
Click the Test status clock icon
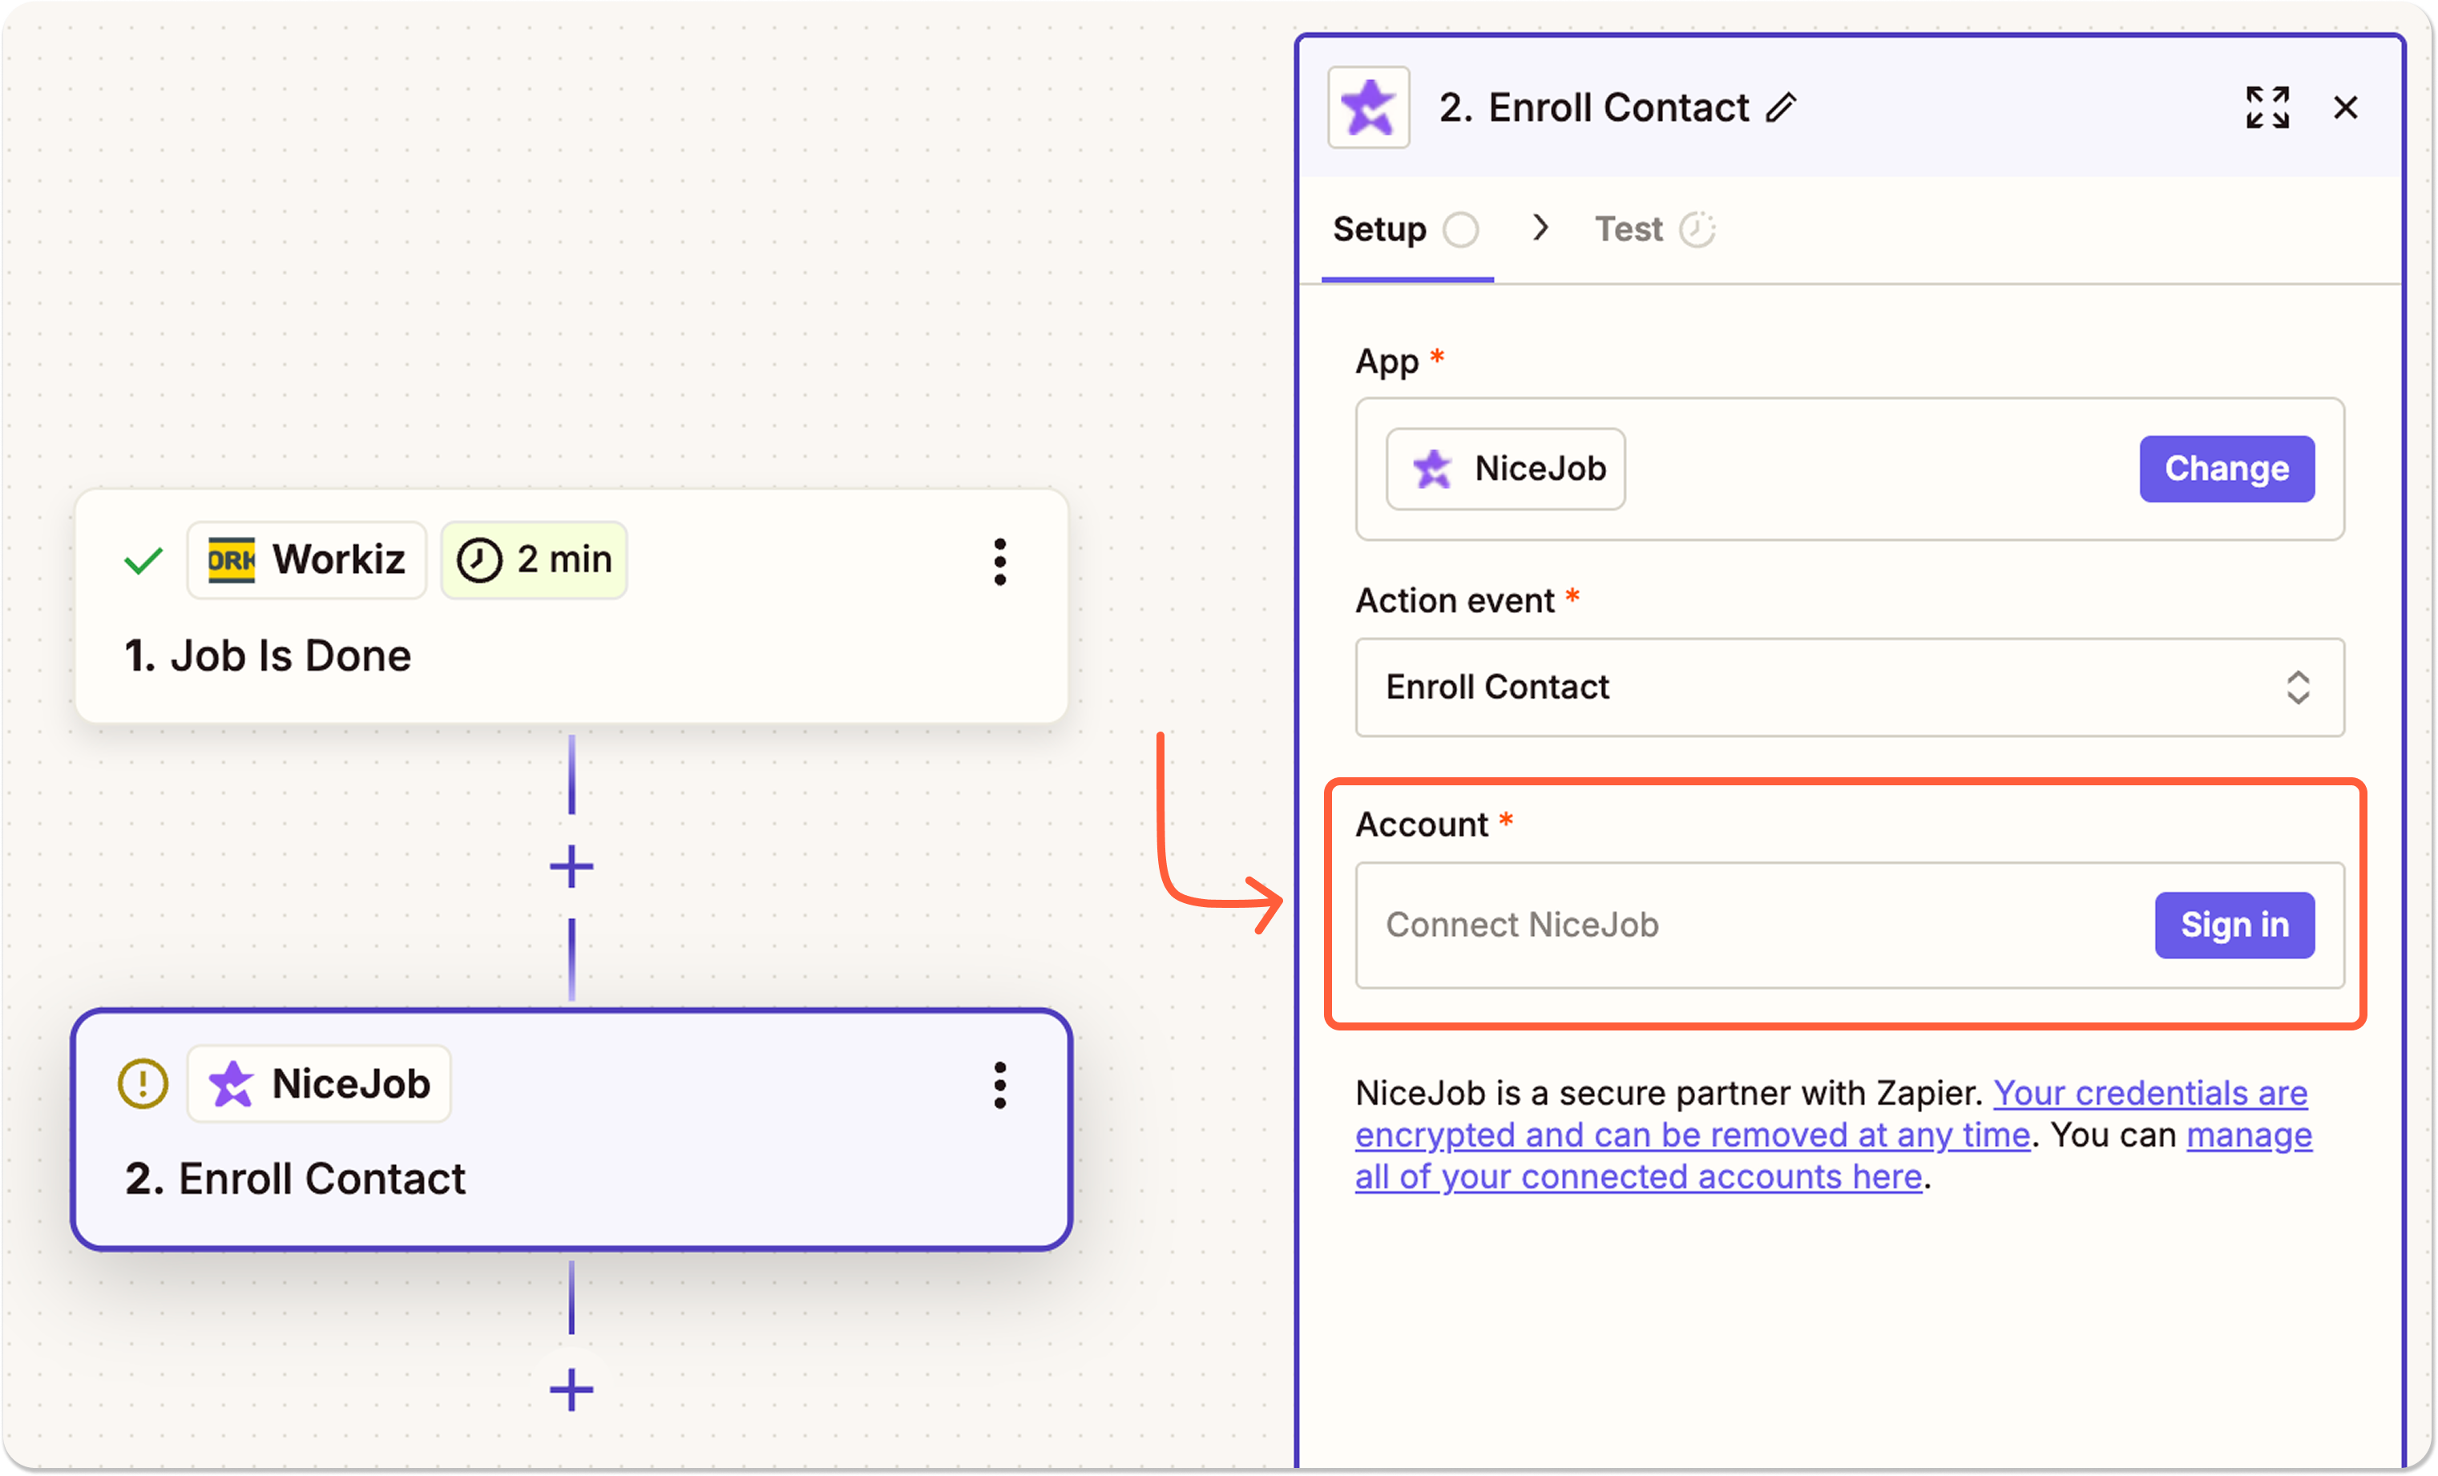click(1697, 229)
